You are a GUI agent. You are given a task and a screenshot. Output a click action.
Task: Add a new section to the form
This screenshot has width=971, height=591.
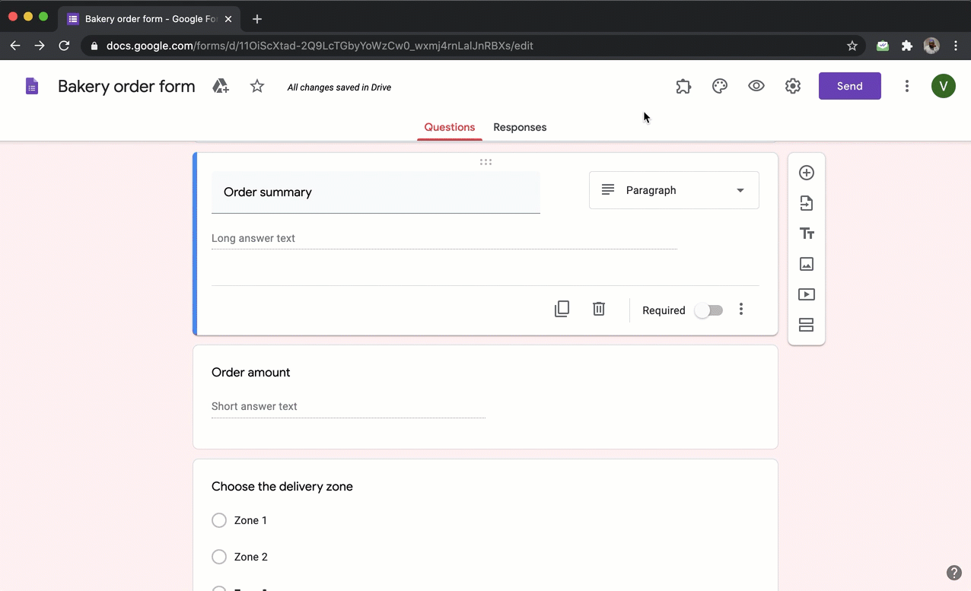pyautogui.click(x=806, y=325)
